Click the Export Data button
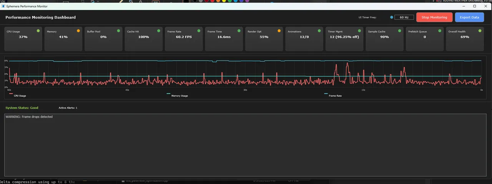This screenshot has width=492, height=184. [x=469, y=17]
